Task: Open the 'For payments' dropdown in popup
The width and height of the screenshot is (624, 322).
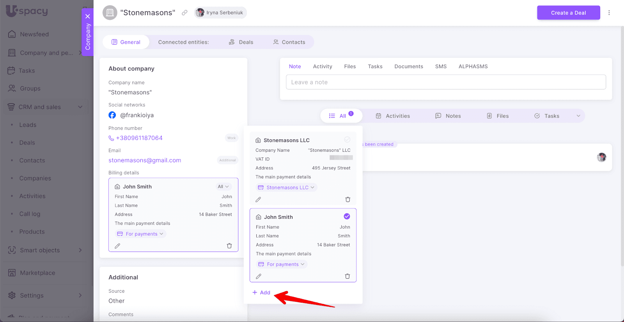Action: pos(282,264)
